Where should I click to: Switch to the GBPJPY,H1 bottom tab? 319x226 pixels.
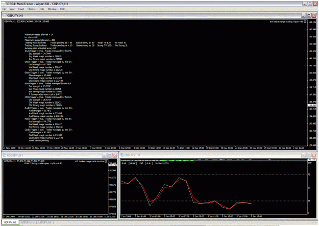click(10, 222)
